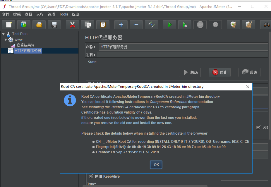This screenshot has height=187, width=271.
Task: Click the CN=_ JMeter Root CA line
Action: point(172,142)
